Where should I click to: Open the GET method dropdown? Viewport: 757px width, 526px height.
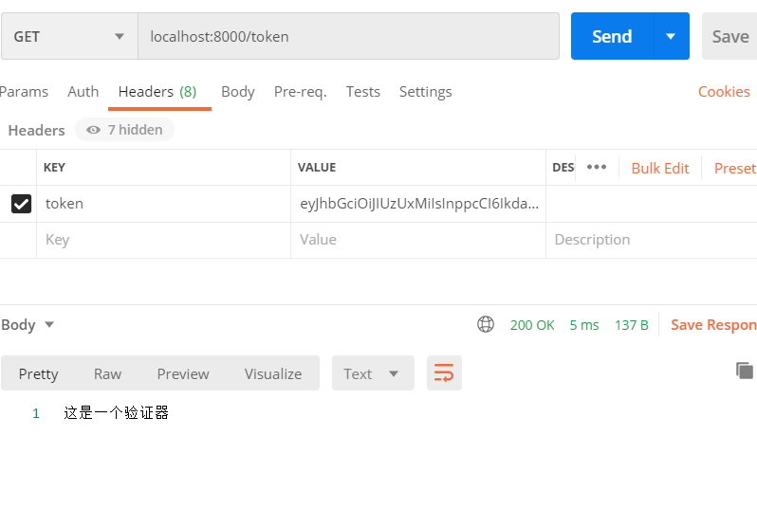[x=69, y=36]
